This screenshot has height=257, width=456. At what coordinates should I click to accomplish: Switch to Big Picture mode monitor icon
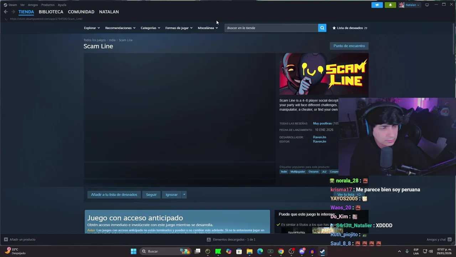click(427, 5)
